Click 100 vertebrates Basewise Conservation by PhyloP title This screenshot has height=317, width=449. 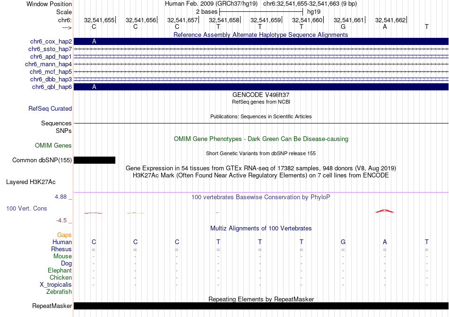[261, 197]
